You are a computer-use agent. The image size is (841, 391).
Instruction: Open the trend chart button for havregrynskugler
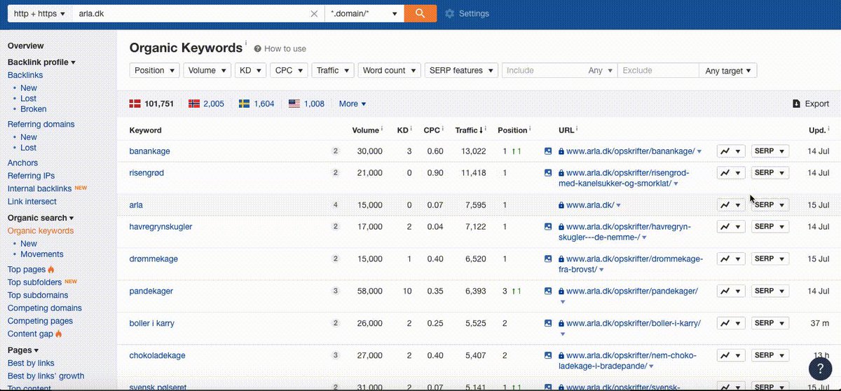731,226
